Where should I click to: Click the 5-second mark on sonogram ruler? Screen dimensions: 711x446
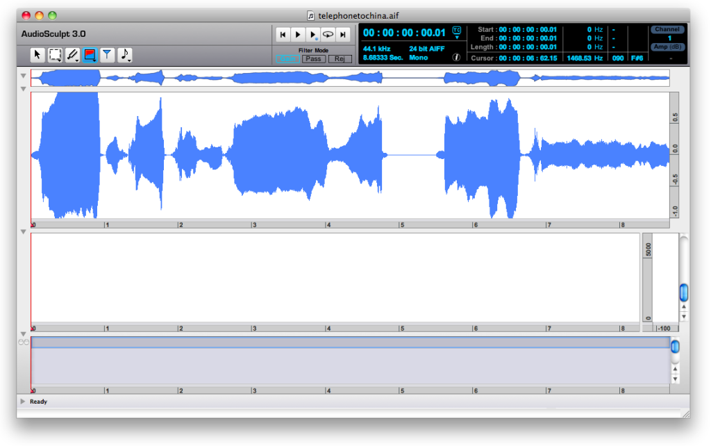click(401, 328)
